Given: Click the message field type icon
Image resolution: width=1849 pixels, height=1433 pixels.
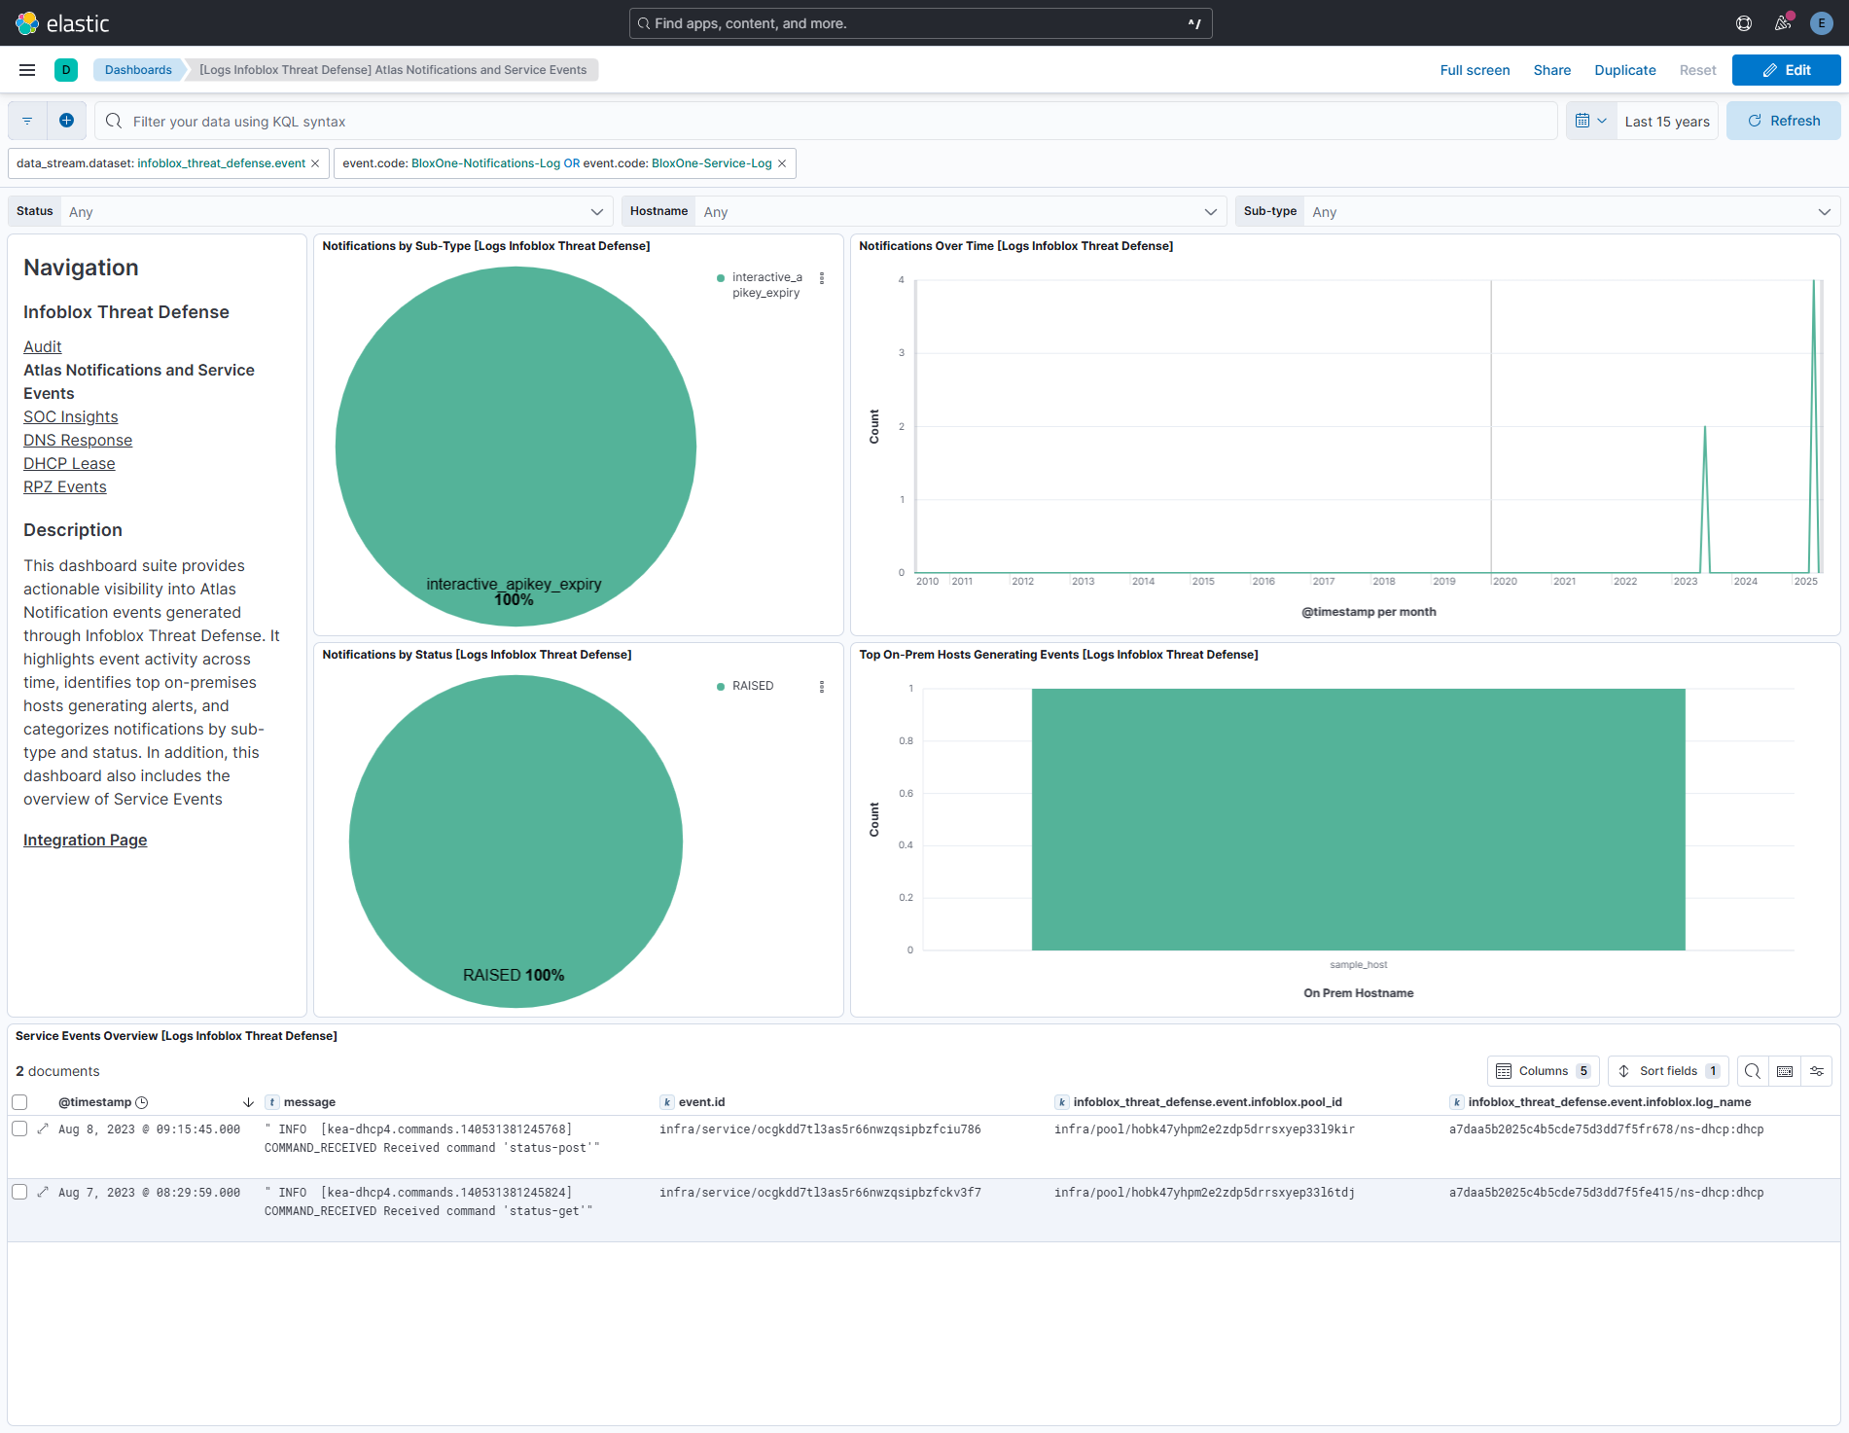Looking at the screenshot, I should tap(272, 1102).
